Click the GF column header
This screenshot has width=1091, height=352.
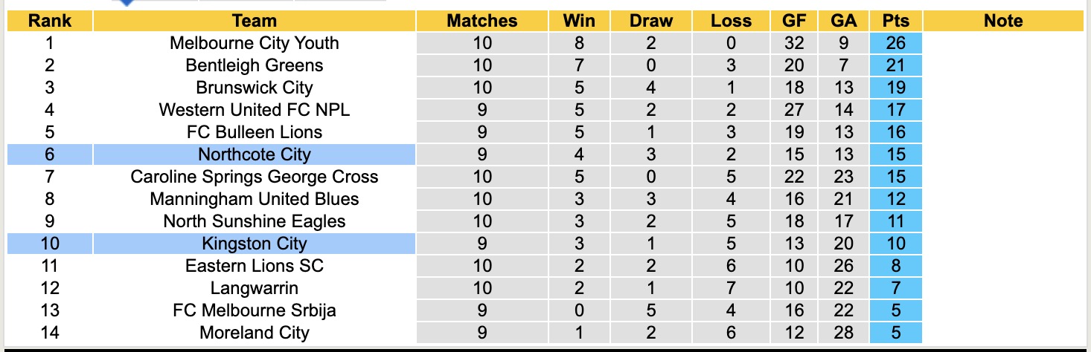pos(794,21)
